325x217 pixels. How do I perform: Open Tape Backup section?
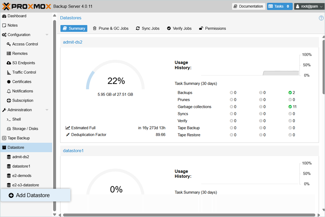coord(18,138)
